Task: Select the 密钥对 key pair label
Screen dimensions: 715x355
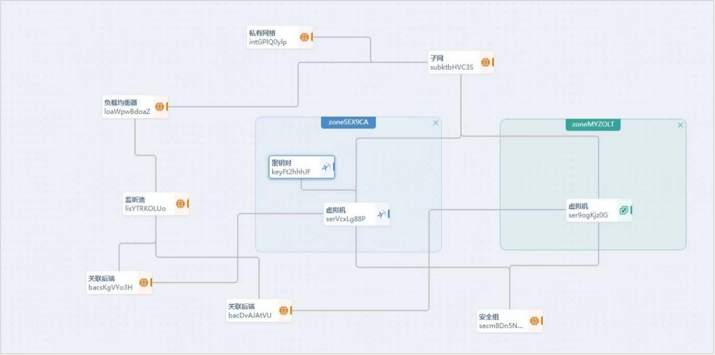Action: (x=281, y=163)
